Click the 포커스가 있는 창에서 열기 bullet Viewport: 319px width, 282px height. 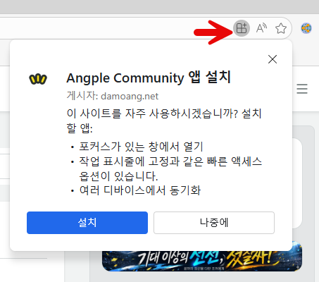pos(141,147)
